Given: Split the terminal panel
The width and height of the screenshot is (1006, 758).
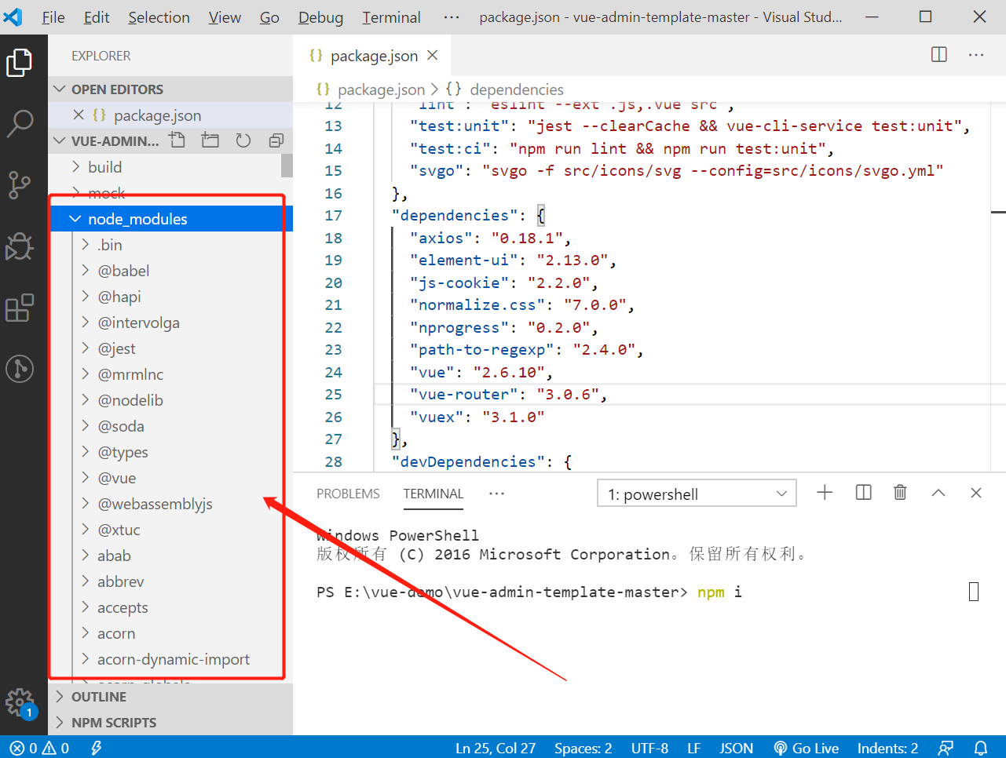Looking at the screenshot, I should [863, 493].
